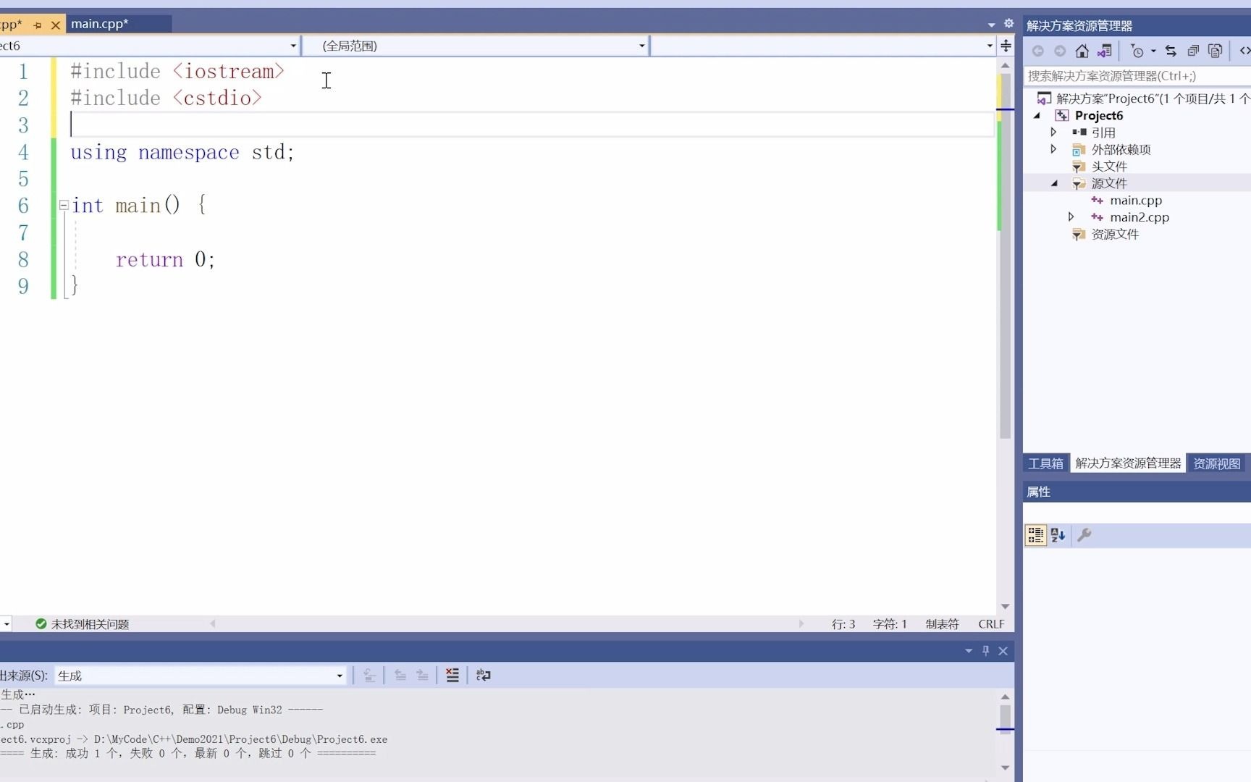Image resolution: width=1251 pixels, height=782 pixels.
Task: Expand the 引用 references node
Action: pyautogui.click(x=1054, y=133)
